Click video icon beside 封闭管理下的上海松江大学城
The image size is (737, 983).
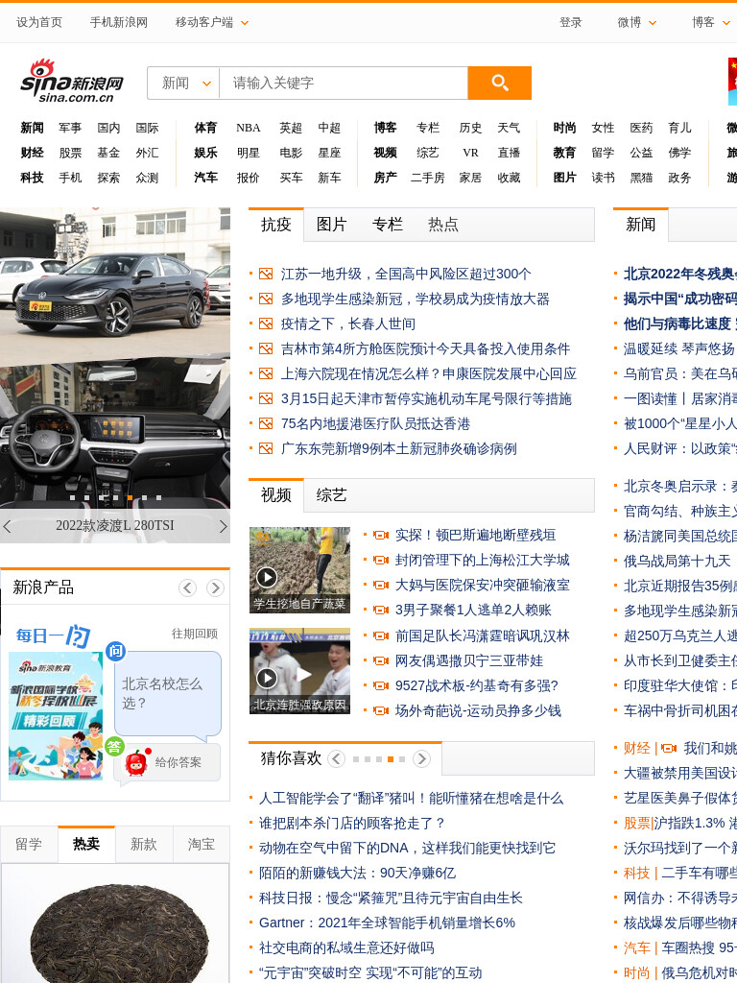380,560
